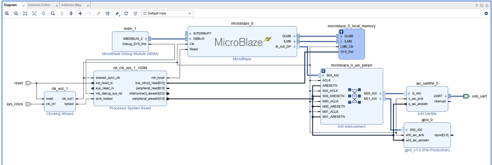Select the Clocking Wizard block label
This screenshot has height=165, width=492.
click(x=60, y=114)
